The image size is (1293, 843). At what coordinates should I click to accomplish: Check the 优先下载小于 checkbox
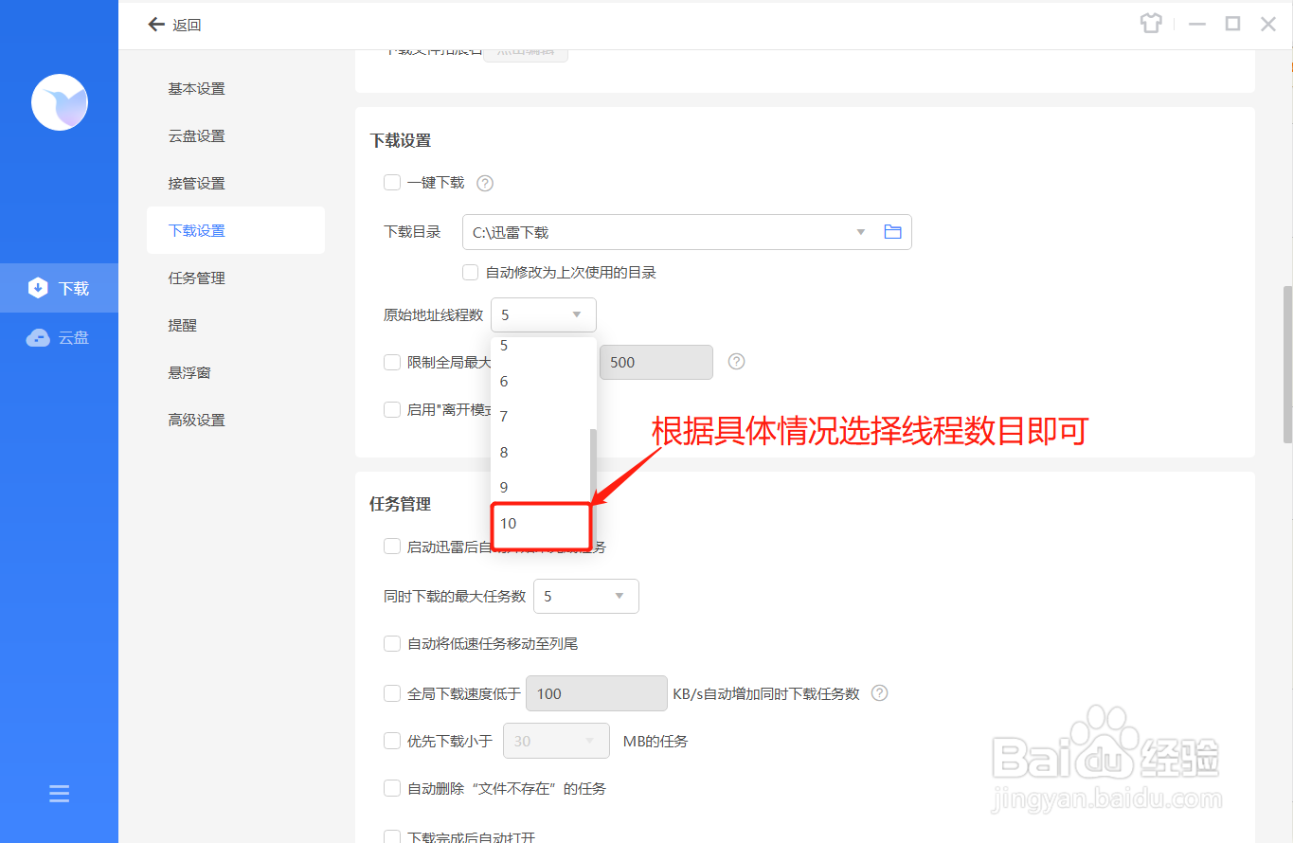(392, 741)
